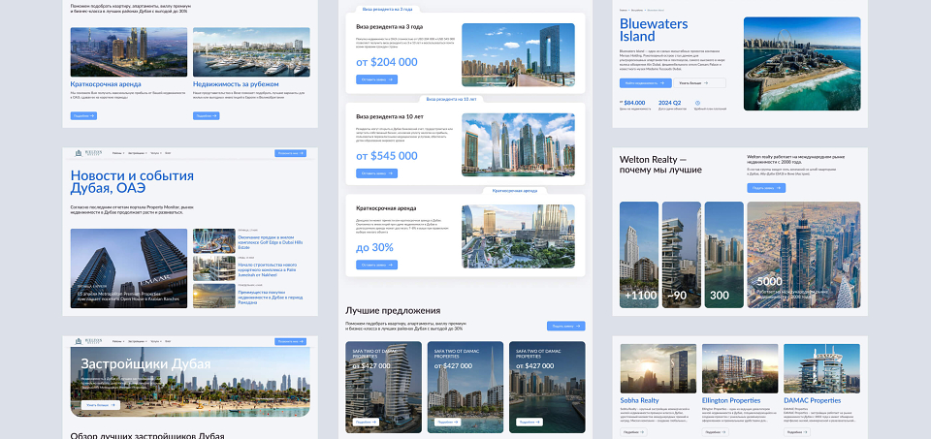Click Подробнее under the left Краткосрочная аренда card
Viewport: 931px width, 439px height.
pyautogui.click(x=83, y=115)
